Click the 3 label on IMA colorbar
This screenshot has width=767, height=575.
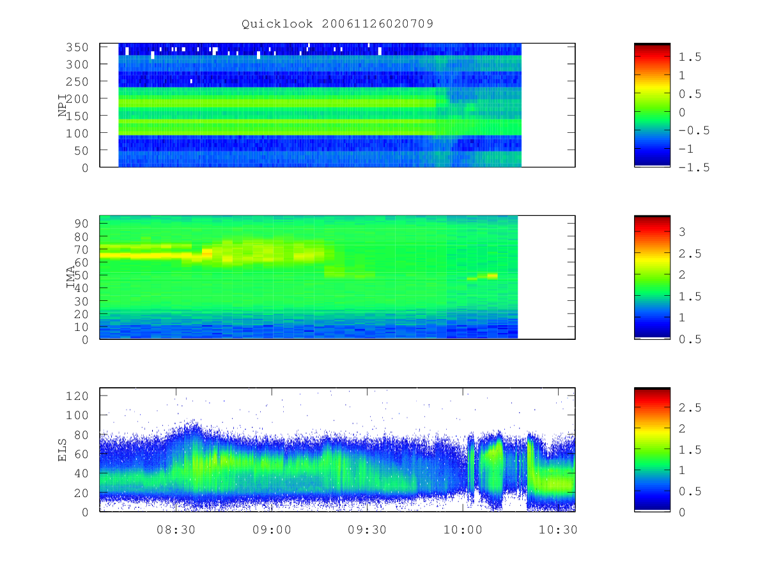681,232
